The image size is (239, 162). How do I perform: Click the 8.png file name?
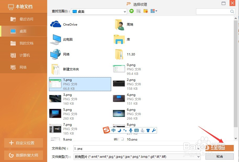131,125
